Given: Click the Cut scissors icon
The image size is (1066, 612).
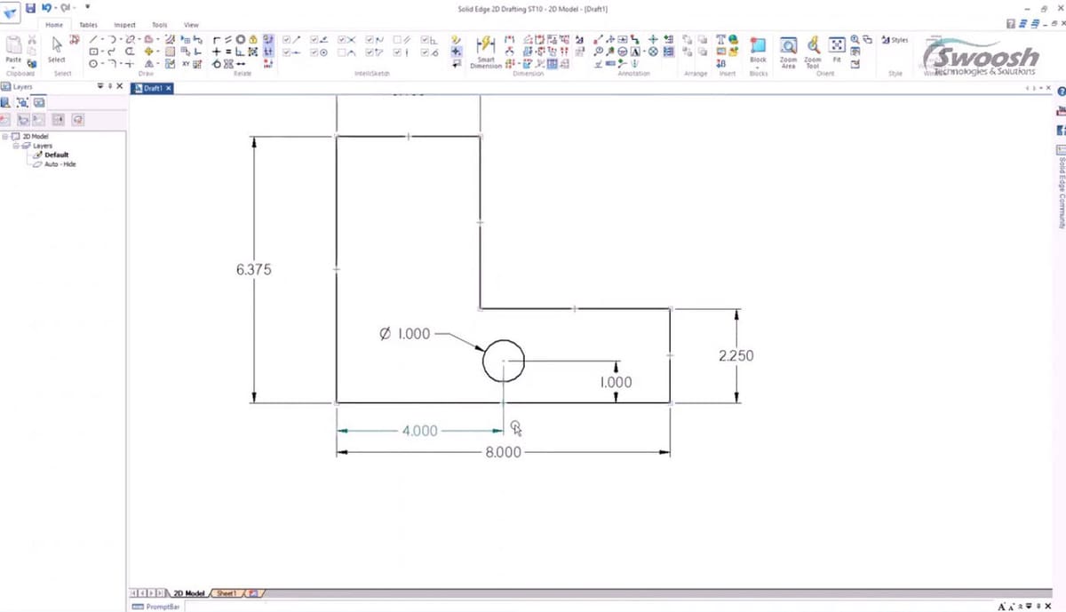Looking at the screenshot, I should coord(32,40).
